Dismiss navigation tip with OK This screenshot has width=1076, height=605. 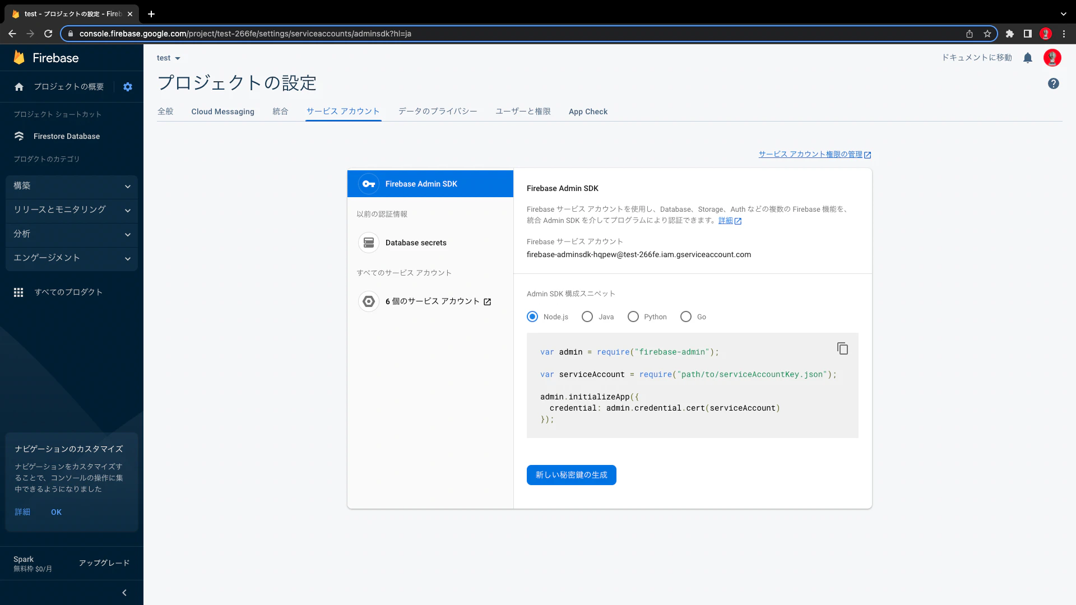click(x=56, y=512)
